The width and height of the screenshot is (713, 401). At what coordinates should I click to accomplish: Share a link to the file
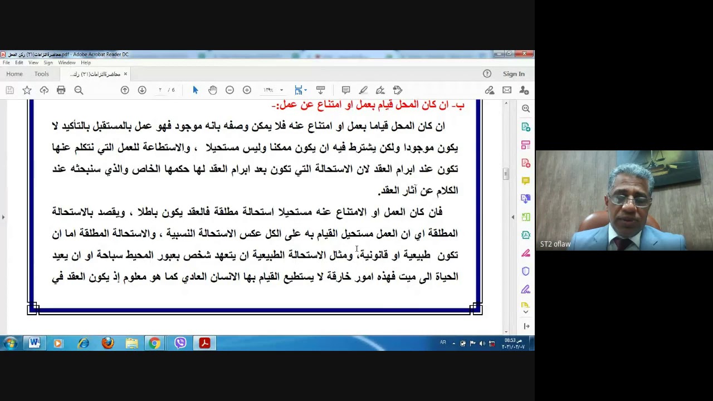tap(490, 90)
